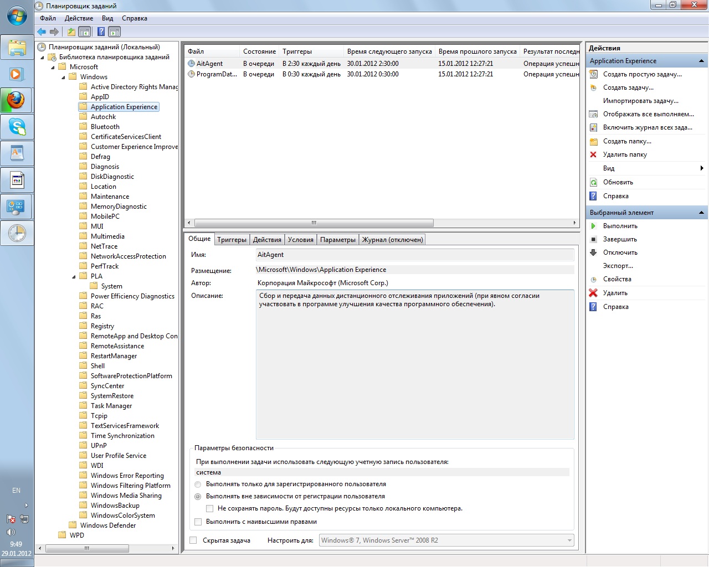Click the Создать простую задачу action icon
Screen dimensions: 709x567
(x=593, y=74)
